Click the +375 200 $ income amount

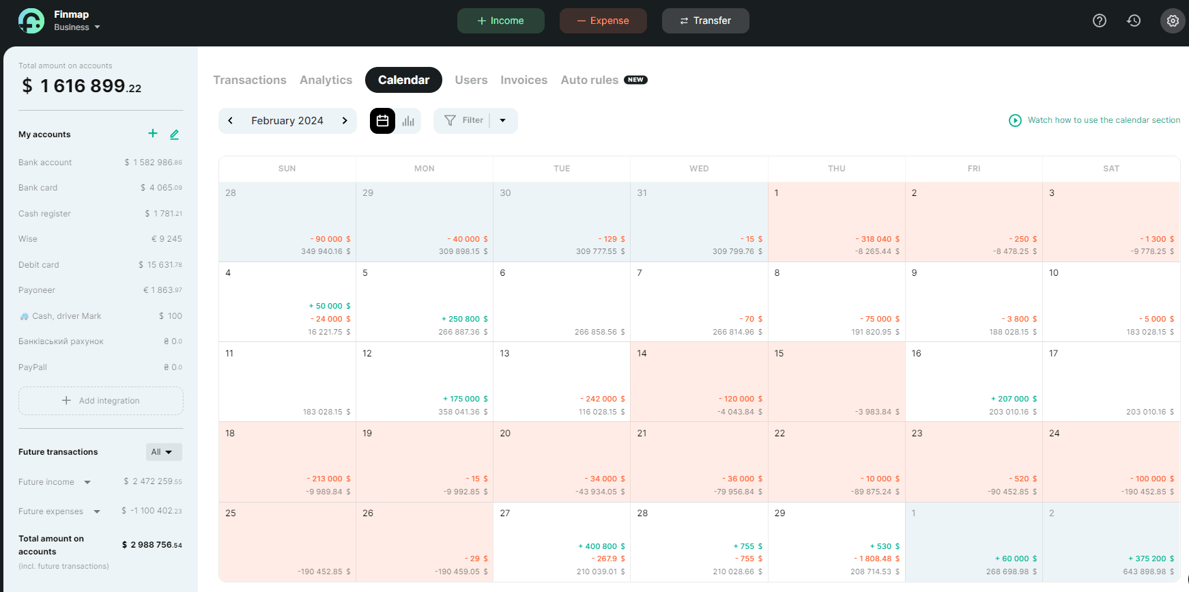[x=1151, y=559]
